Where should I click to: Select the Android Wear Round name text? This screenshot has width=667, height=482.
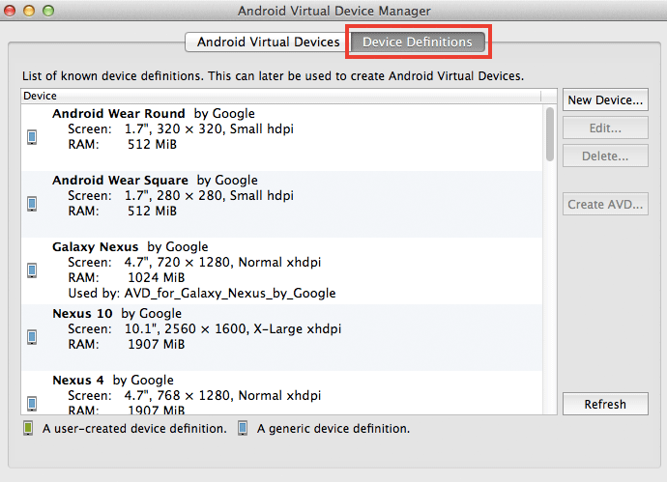pyautogui.click(x=119, y=113)
